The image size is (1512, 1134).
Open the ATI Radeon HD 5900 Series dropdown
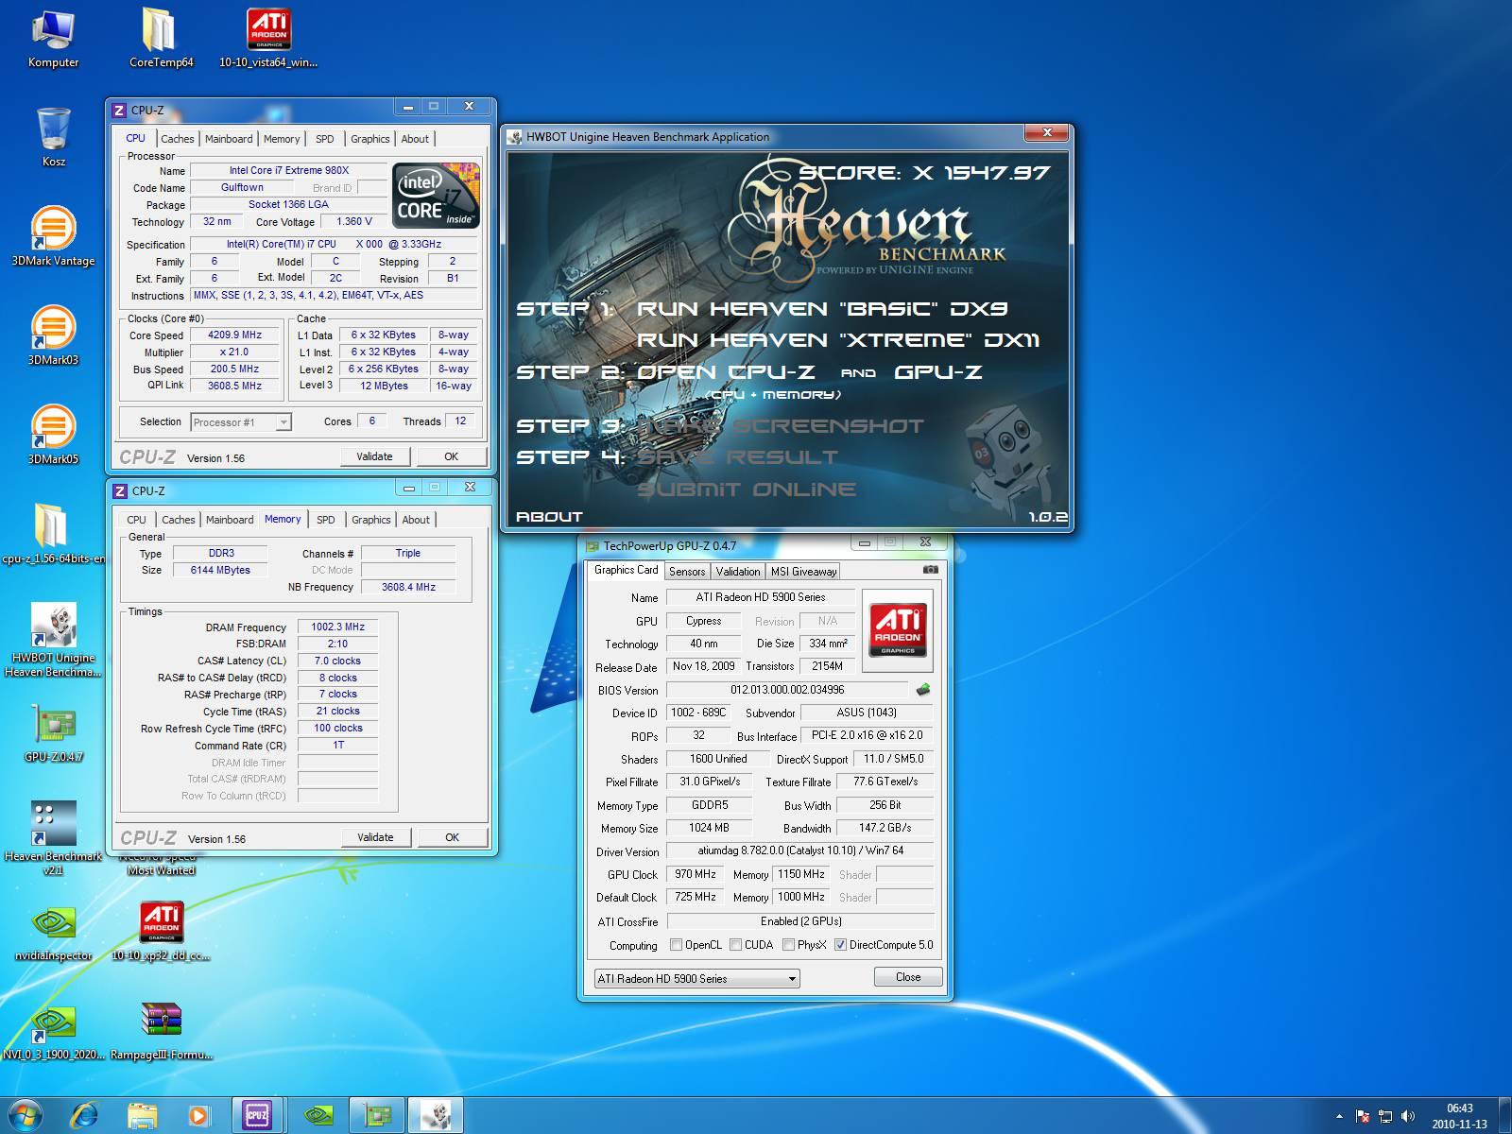(696, 978)
